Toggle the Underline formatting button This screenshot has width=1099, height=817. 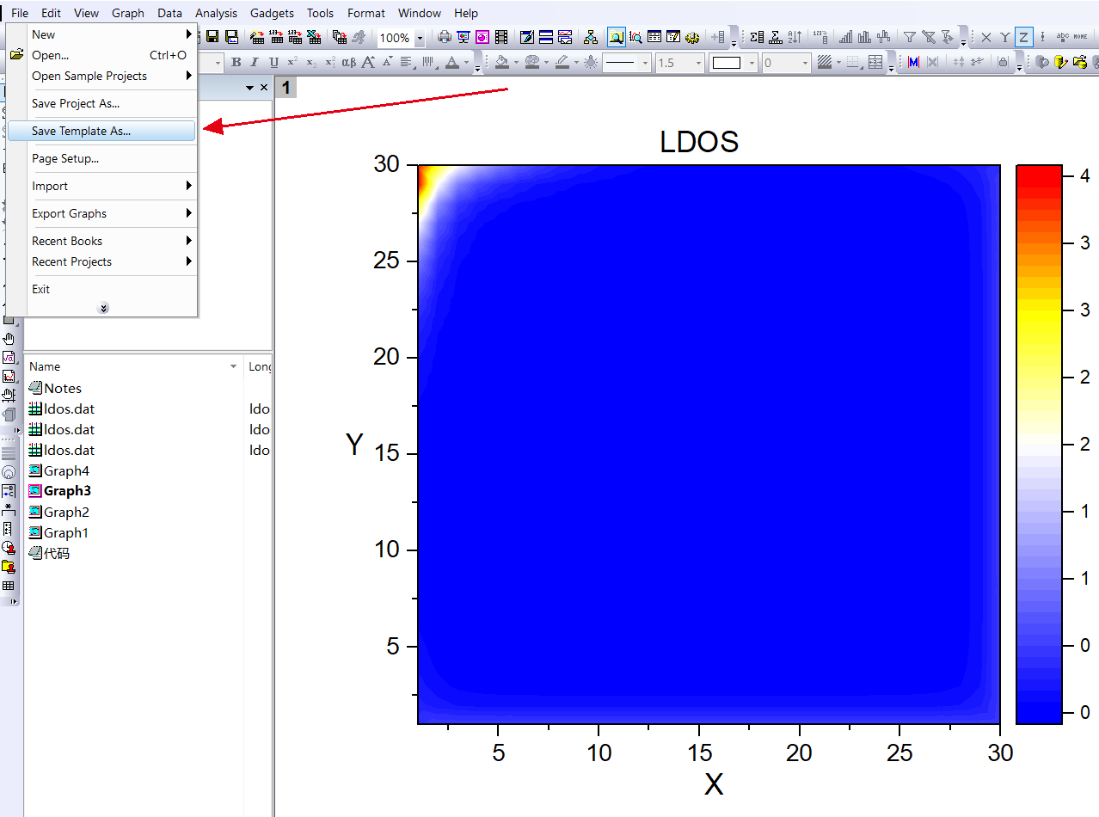(274, 63)
